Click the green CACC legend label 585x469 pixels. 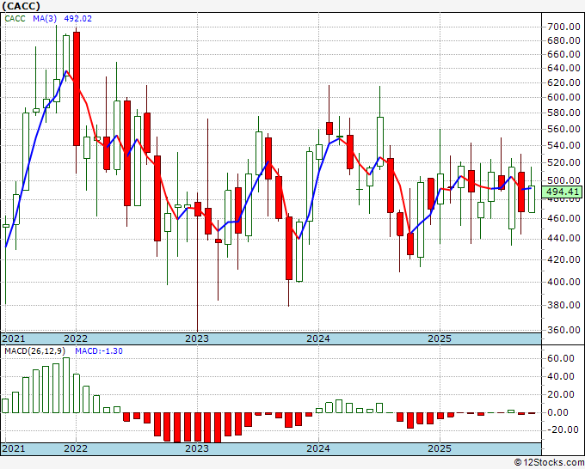15,19
